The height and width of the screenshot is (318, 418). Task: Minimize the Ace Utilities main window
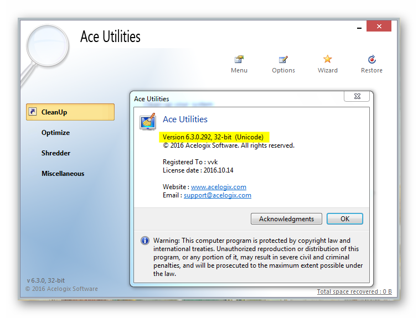click(359, 28)
